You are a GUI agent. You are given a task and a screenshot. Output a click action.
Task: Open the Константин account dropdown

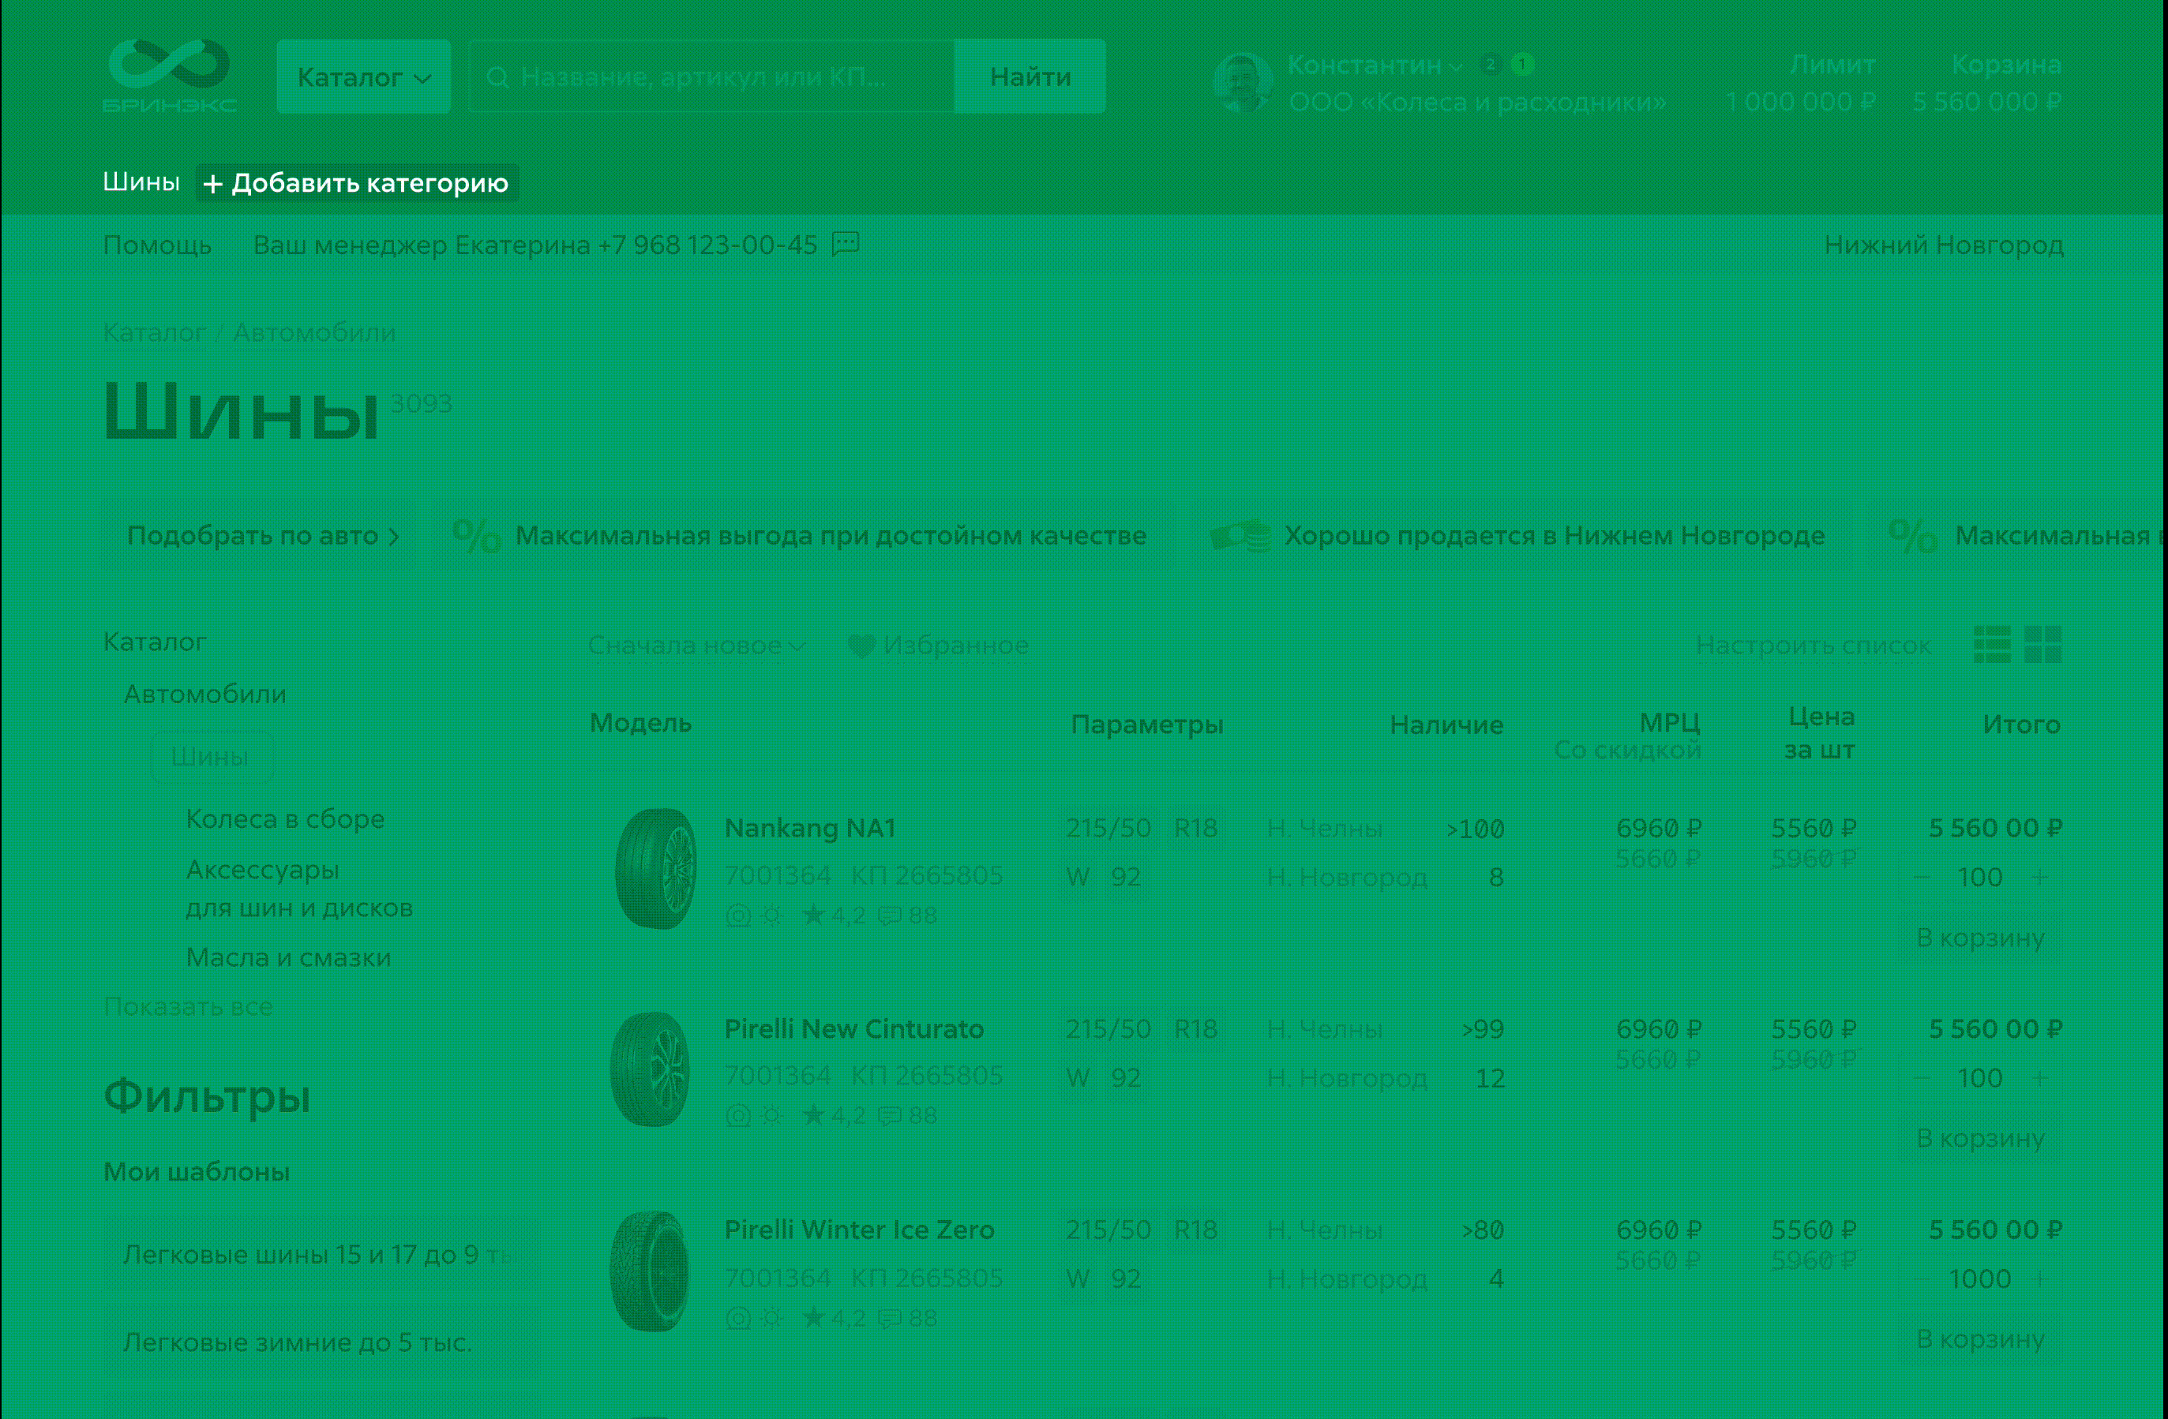tap(1375, 66)
